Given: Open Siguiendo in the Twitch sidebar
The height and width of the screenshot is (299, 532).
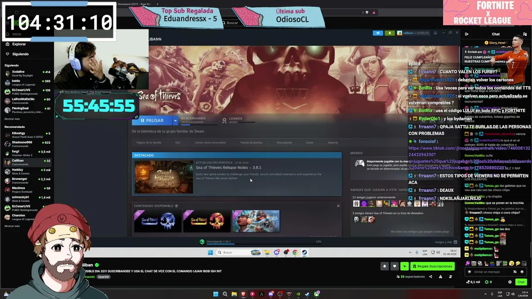Looking at the screenshot, I should point(20,54).
